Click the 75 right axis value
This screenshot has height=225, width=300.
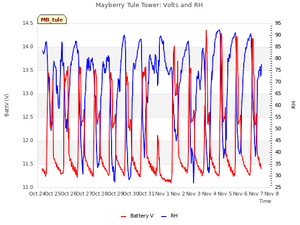[278, 70]
